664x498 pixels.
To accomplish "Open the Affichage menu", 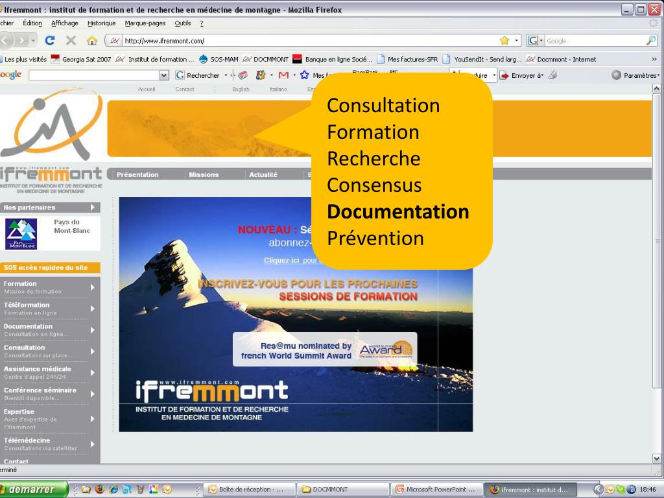I will point(64,23).
